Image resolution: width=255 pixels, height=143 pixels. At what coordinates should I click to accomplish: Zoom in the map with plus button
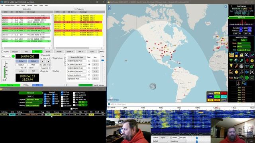pyautogui.click(x=109, y=7)
